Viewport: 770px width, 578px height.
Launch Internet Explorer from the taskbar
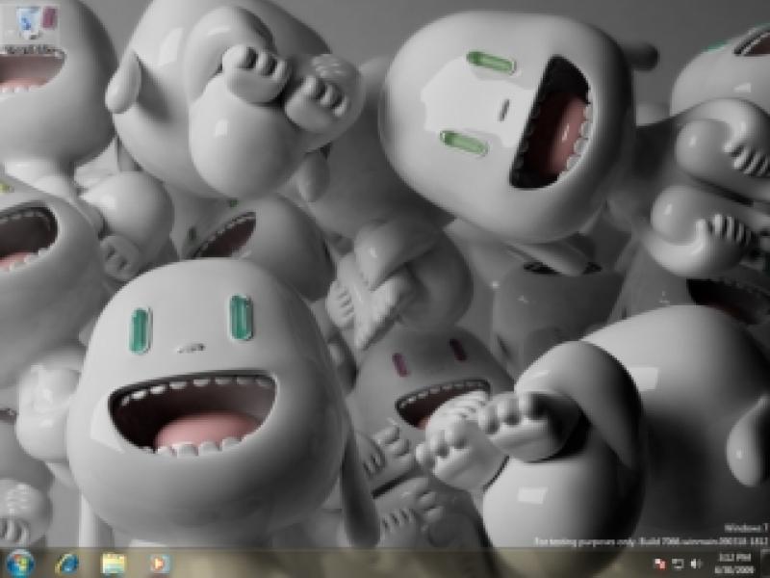[x=65, y=562]
